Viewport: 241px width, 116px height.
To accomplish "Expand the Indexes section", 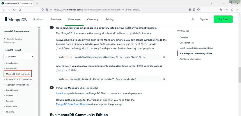I will click(x=10, y=96).
